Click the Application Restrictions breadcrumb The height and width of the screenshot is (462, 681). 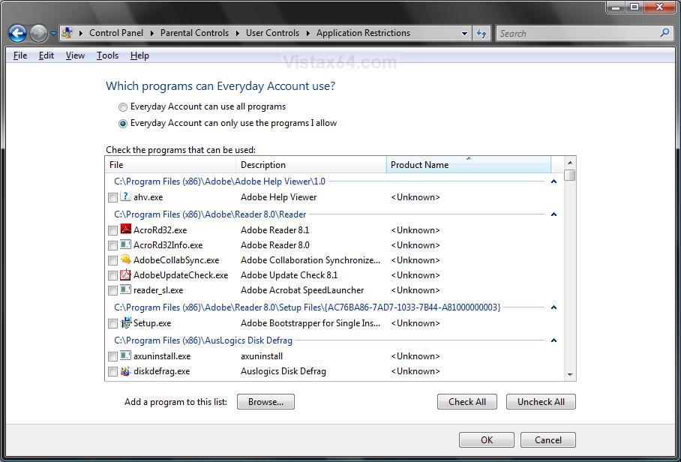click(x=363, y=33)
